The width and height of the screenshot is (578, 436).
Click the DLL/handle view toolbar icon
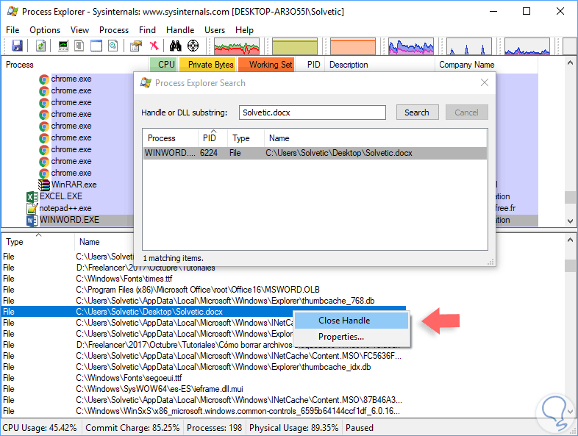pos(113,46)
